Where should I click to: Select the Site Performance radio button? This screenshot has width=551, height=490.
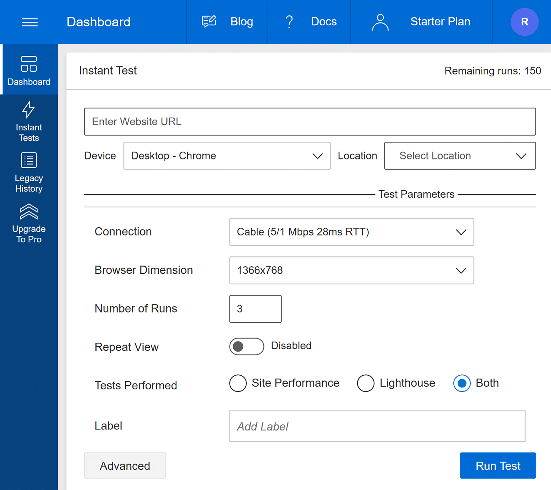click(x=238, y=383)
